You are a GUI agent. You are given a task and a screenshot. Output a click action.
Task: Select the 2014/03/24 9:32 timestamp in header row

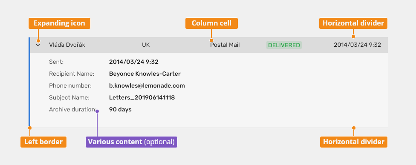(357, 45)
